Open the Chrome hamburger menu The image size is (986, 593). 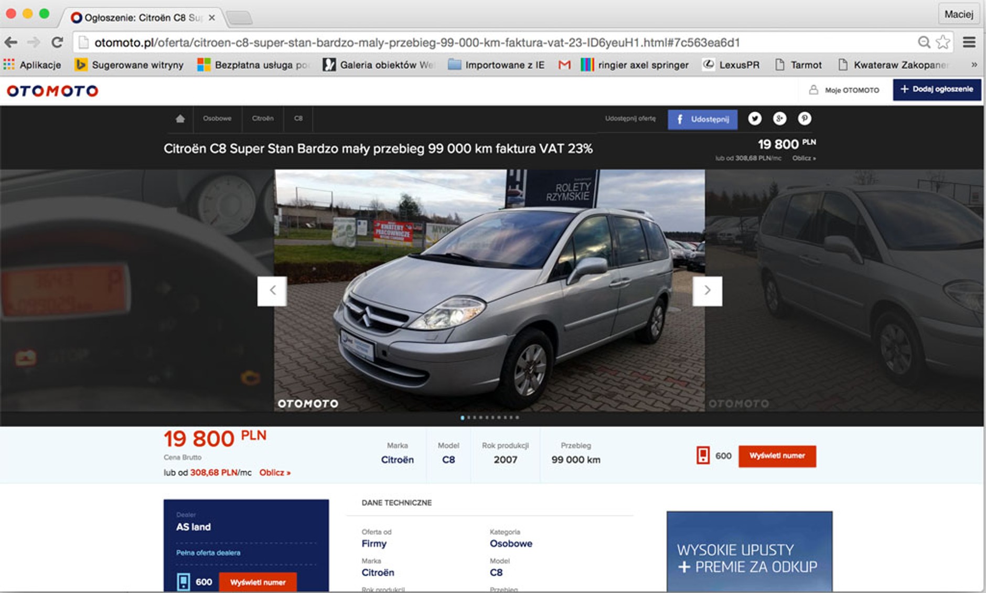(969, 41)
